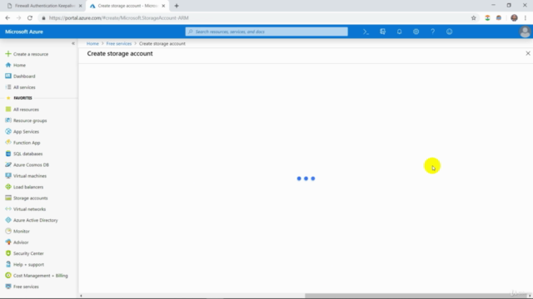Click the left scroll arrow at the bottom
The width and height of the screenshot is (533, 299).
pos(81,296)
